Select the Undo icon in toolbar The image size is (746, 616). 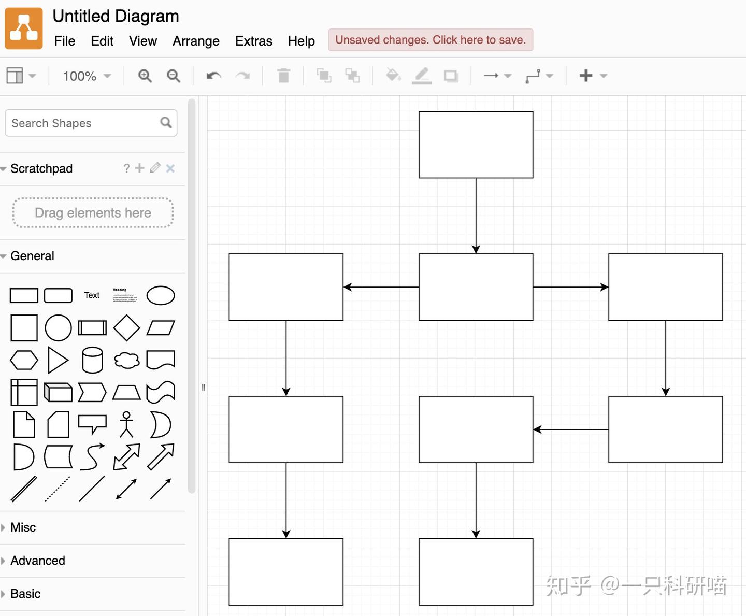(x=212, y=76)
